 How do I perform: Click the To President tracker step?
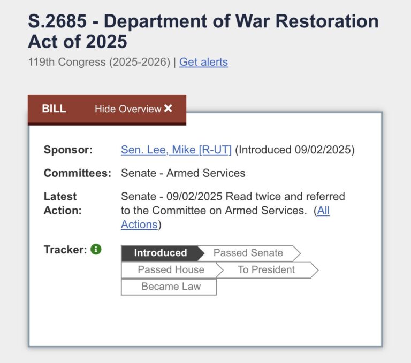point(267,270)
